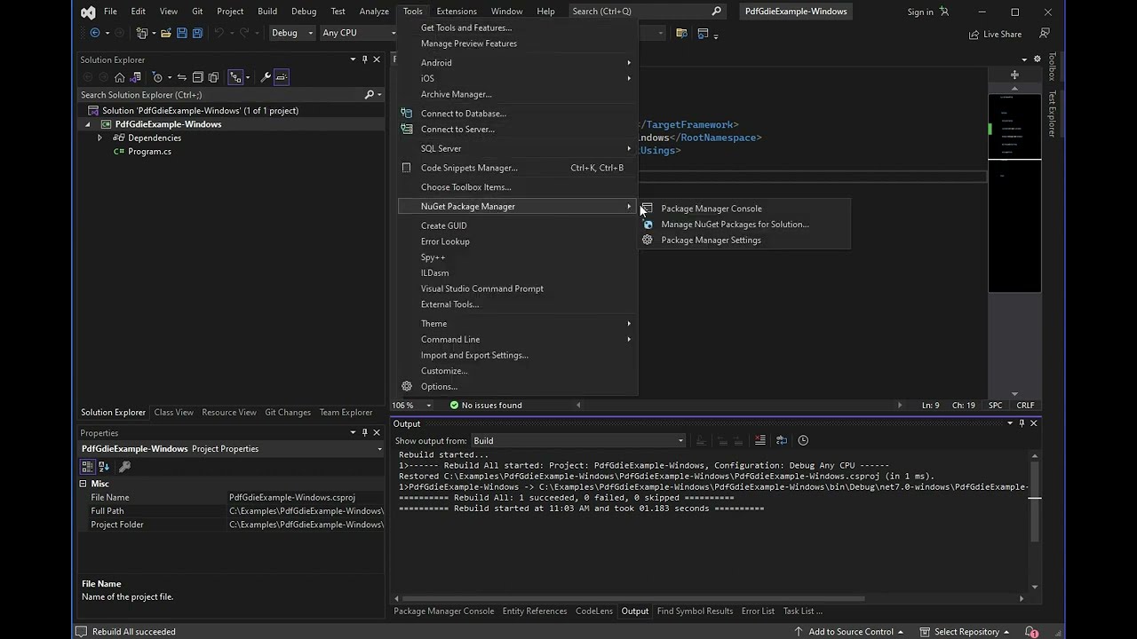This screenshot has height=639, width=1137.
Task: Open a file with the folder icon
Action: 166,33
